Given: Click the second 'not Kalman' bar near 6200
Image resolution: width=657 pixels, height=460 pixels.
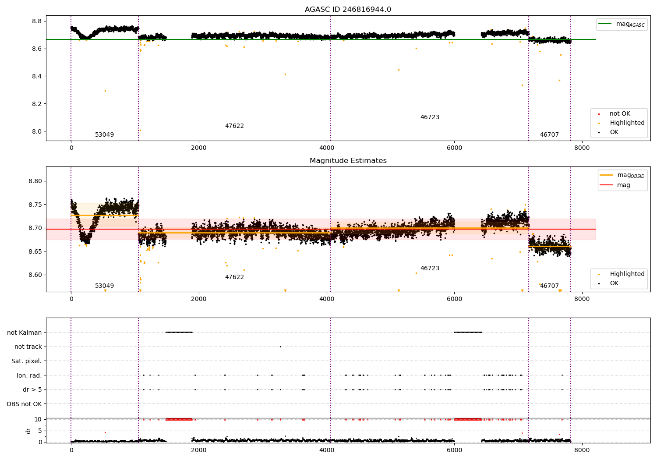Looking at the screenshot, I should coord(468,333).
